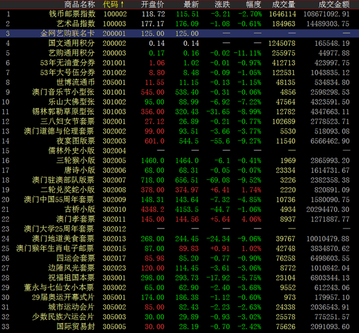Select the 澳门道德与伦理套票 row

click(x=179, y=131)
